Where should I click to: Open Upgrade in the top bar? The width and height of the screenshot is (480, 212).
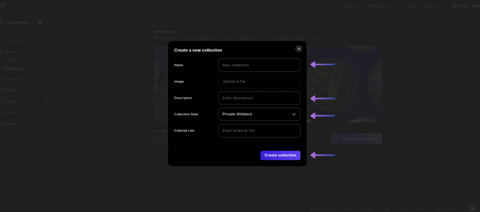click(349, 6)
